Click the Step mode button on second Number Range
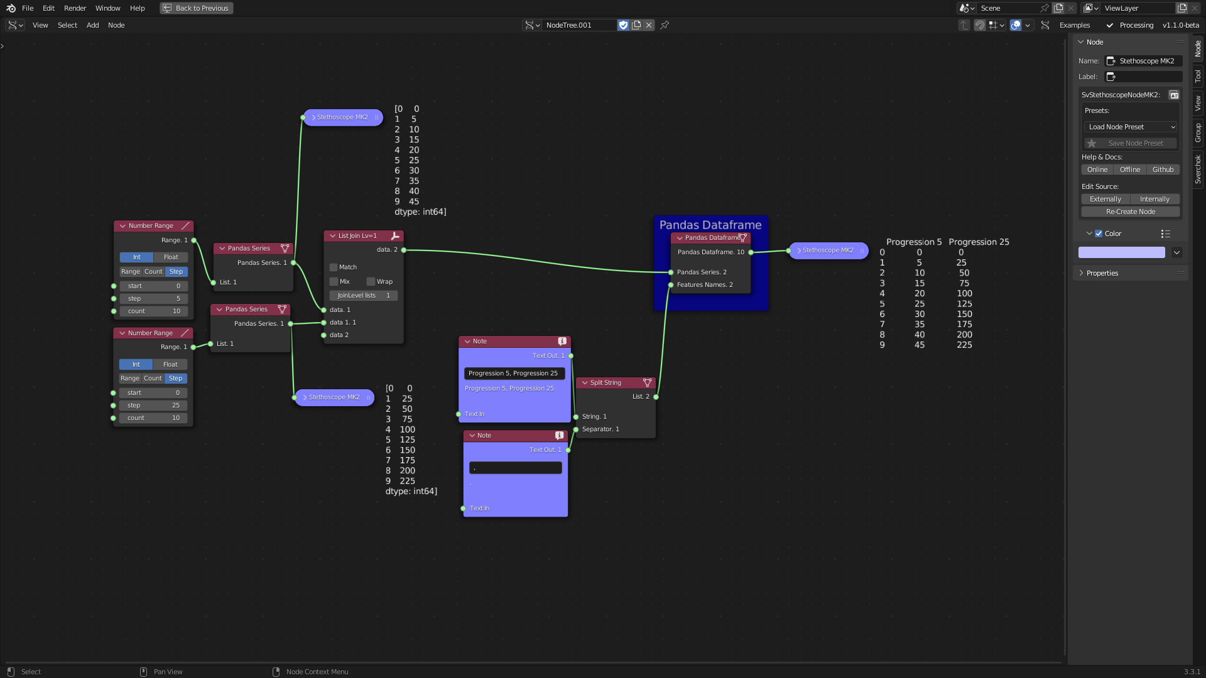 175,379
